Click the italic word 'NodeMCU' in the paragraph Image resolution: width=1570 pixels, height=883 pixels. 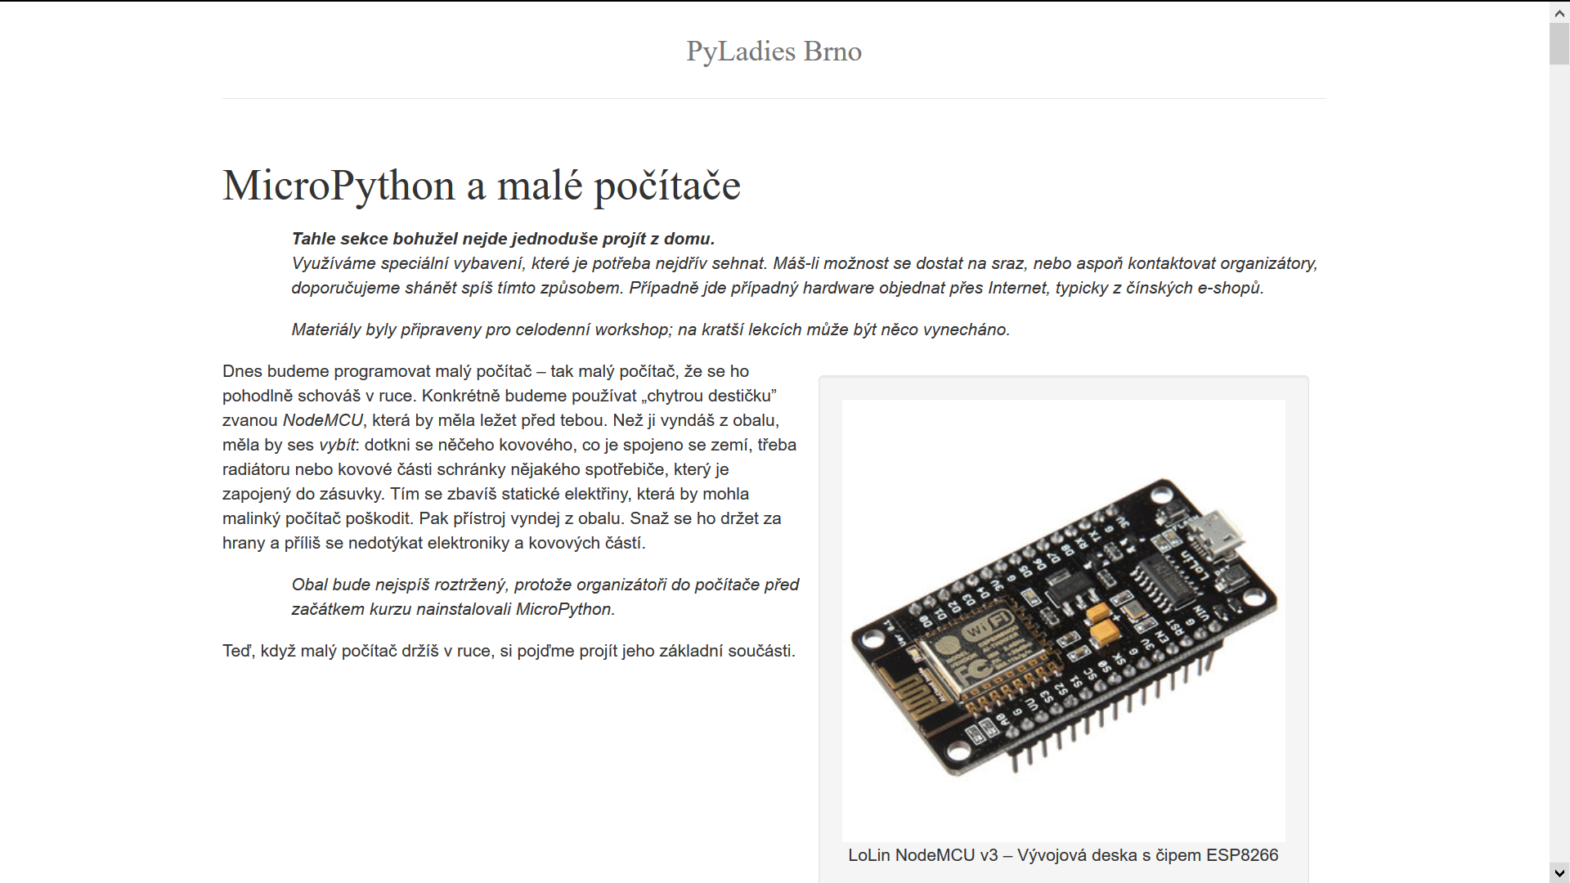(x=322, y=420)
